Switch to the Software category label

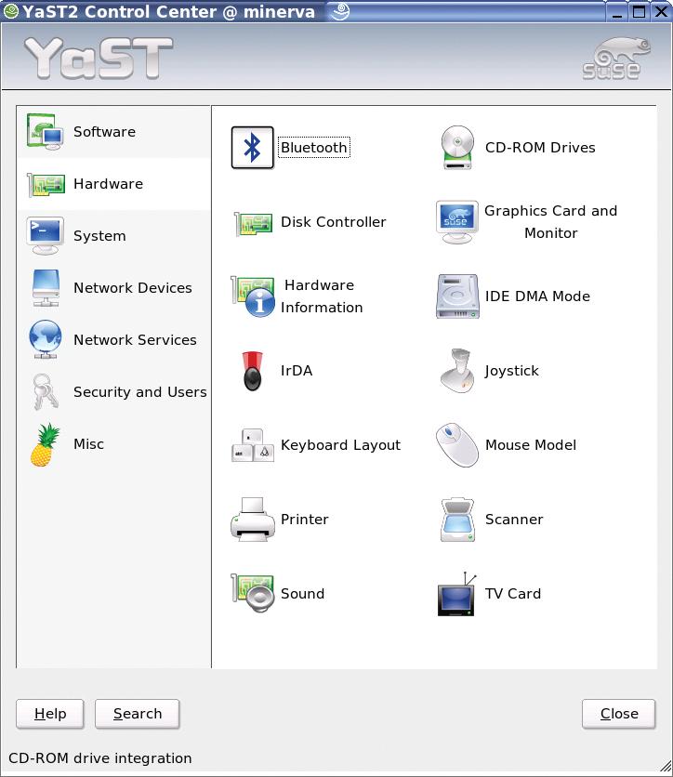[104, 132]
